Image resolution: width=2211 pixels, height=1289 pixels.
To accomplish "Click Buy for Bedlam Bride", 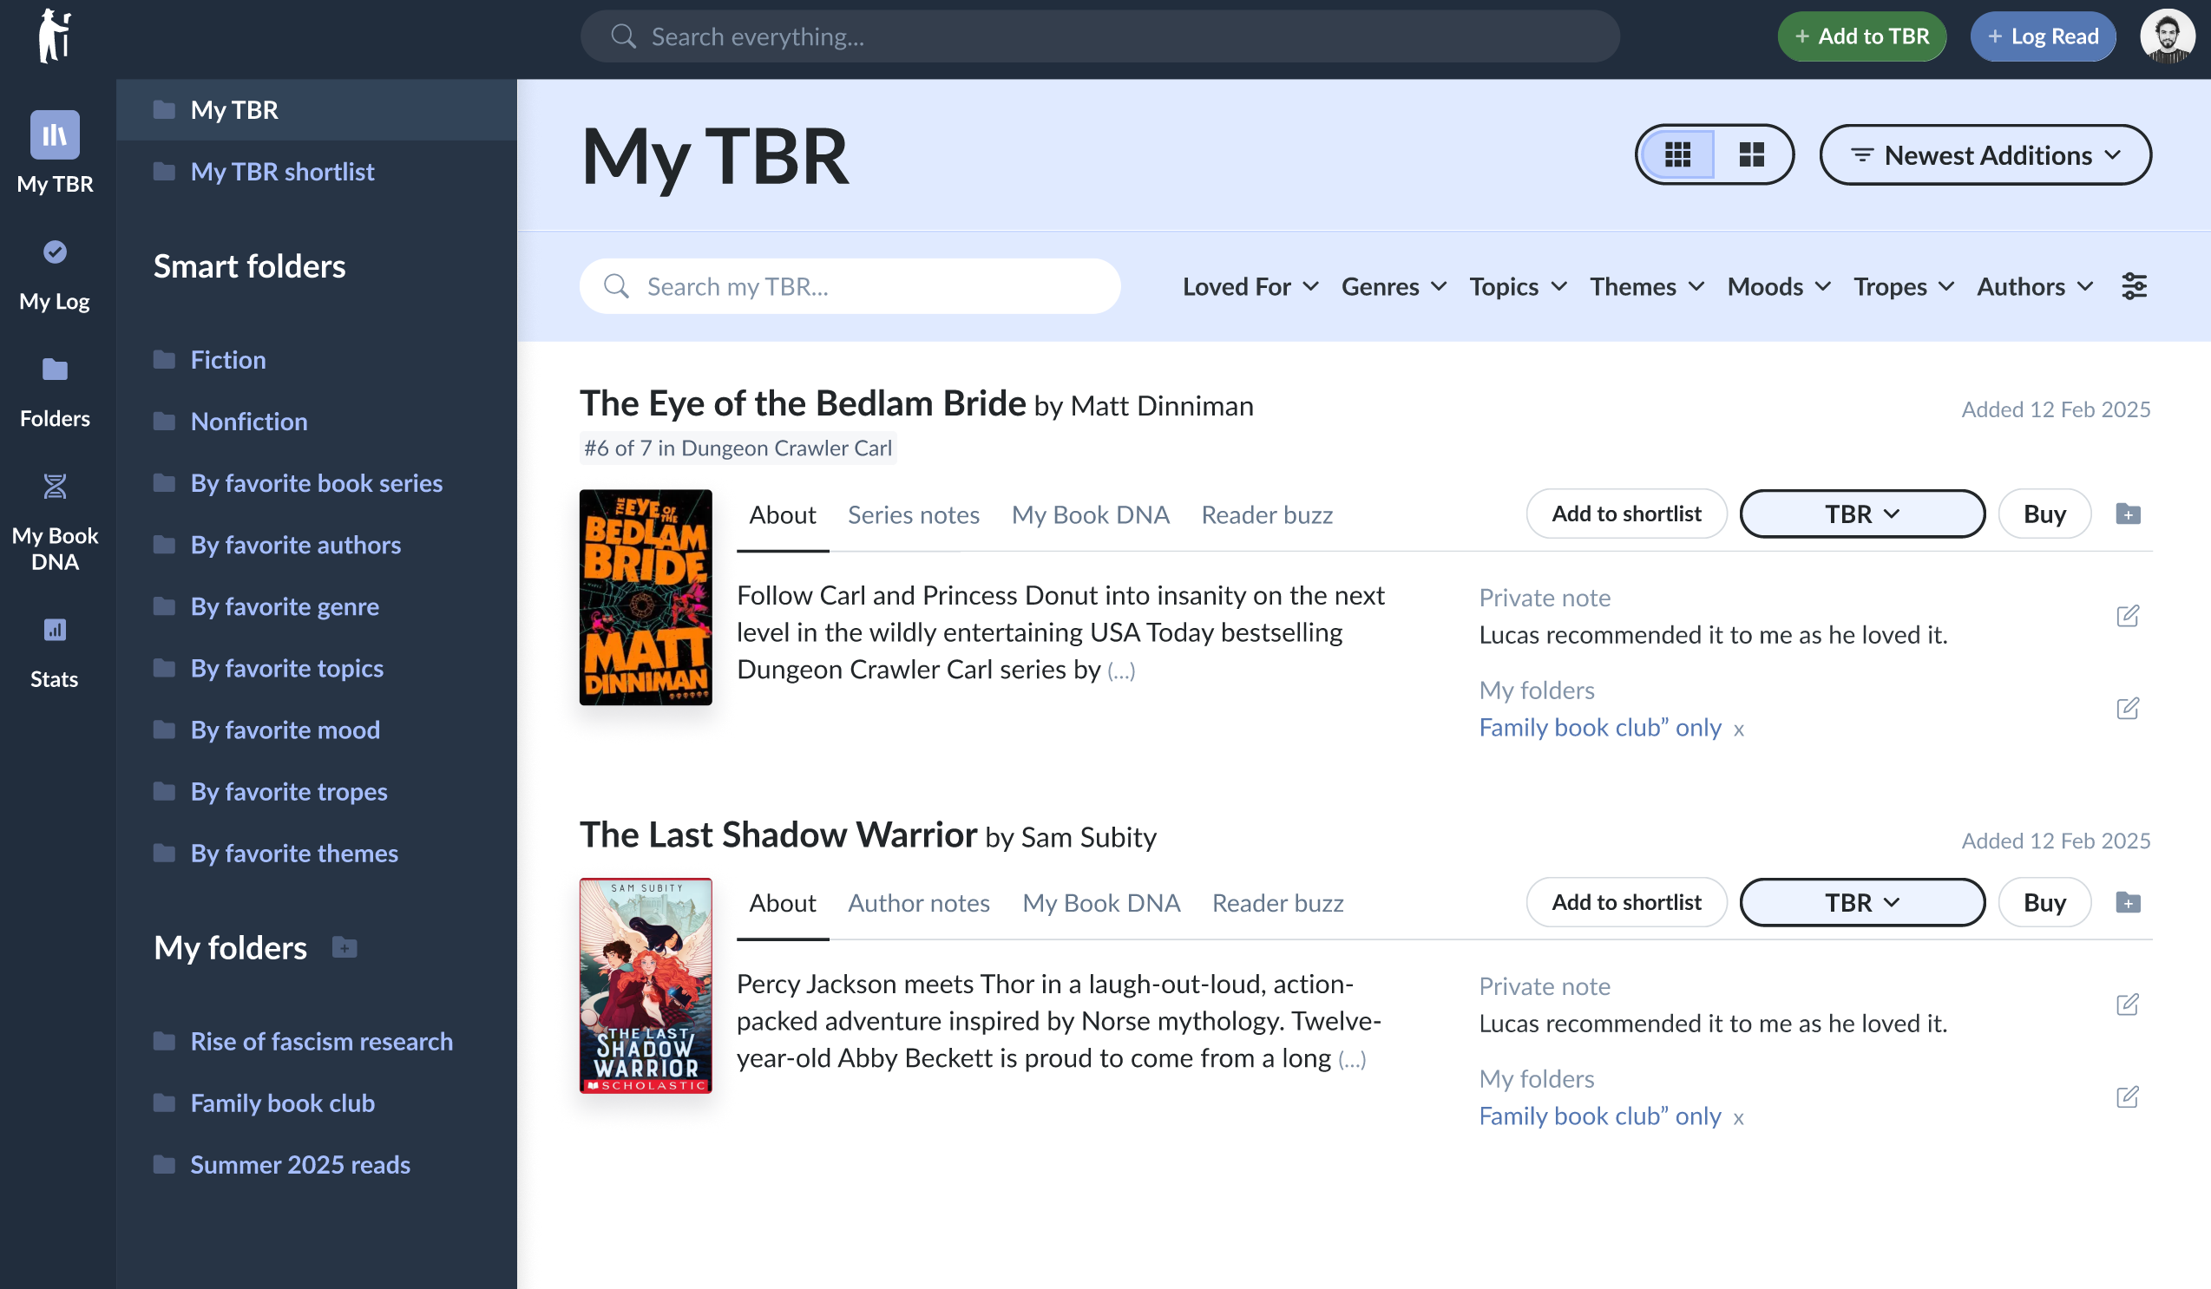I will (x=2044, y=514).
